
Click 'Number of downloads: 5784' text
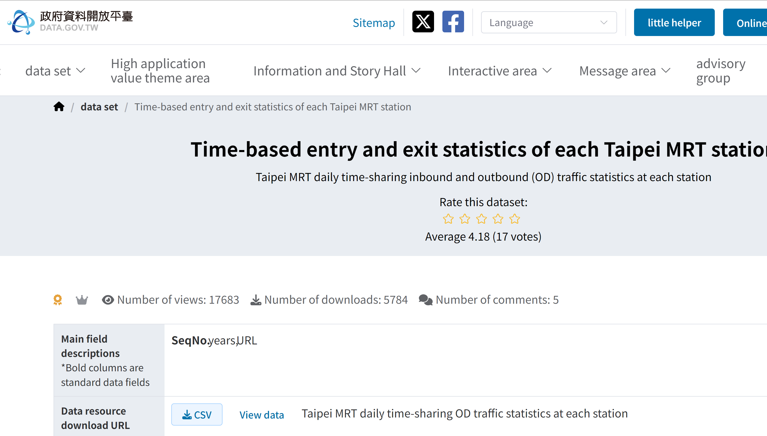(336, 300)
